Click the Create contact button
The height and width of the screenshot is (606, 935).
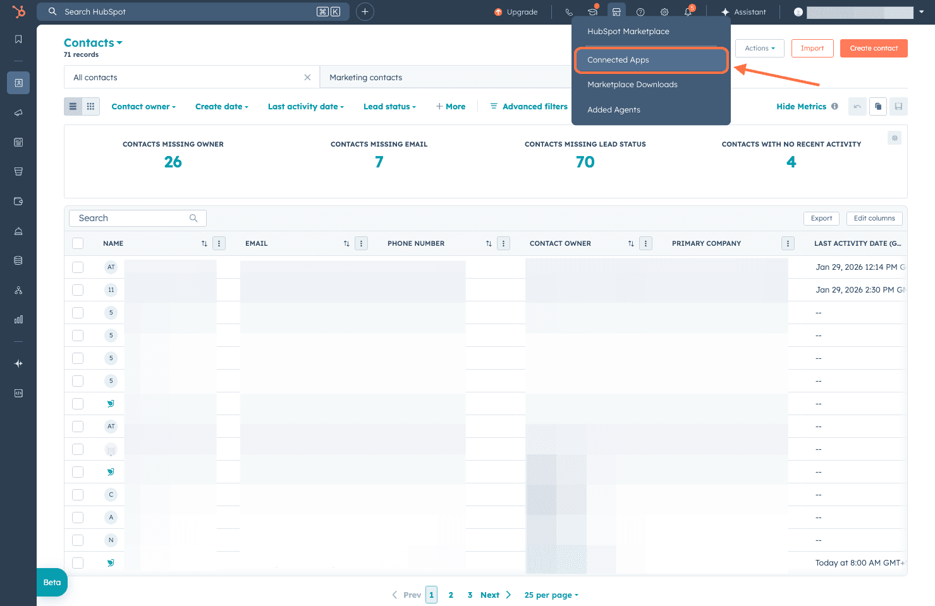(873, 49)
